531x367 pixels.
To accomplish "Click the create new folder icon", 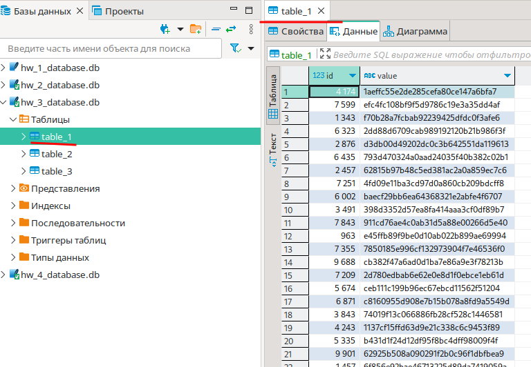I will click(x=196, y=30).
